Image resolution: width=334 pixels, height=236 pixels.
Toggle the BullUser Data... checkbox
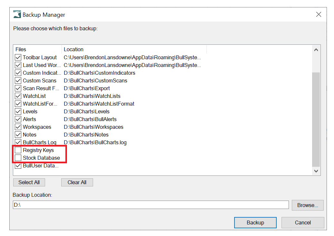point(18,165)
